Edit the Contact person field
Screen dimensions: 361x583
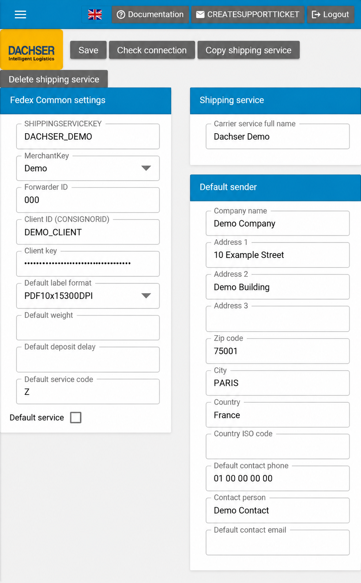pos(278,511)
